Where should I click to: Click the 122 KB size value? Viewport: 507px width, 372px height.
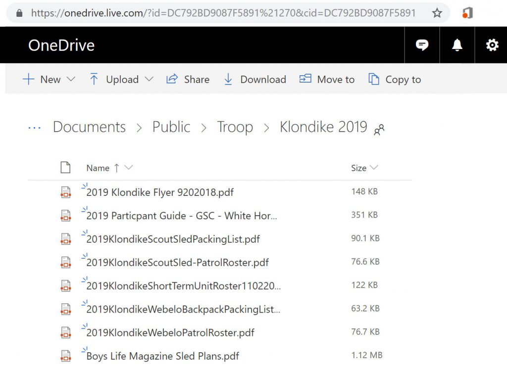point(364,285)
